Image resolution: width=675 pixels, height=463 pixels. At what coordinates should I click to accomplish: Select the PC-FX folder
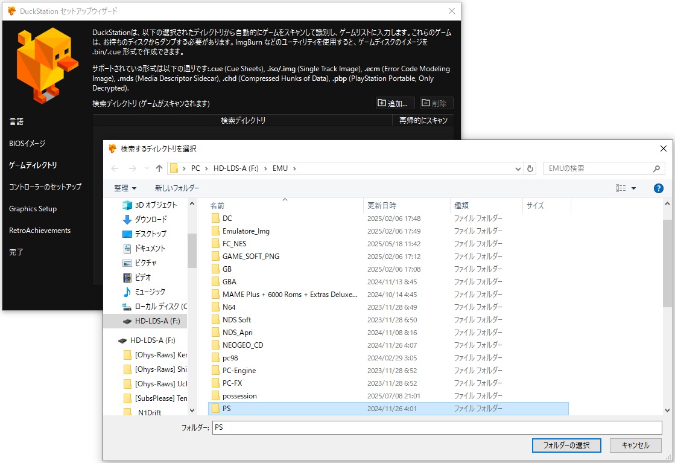[x=388, y=383]
